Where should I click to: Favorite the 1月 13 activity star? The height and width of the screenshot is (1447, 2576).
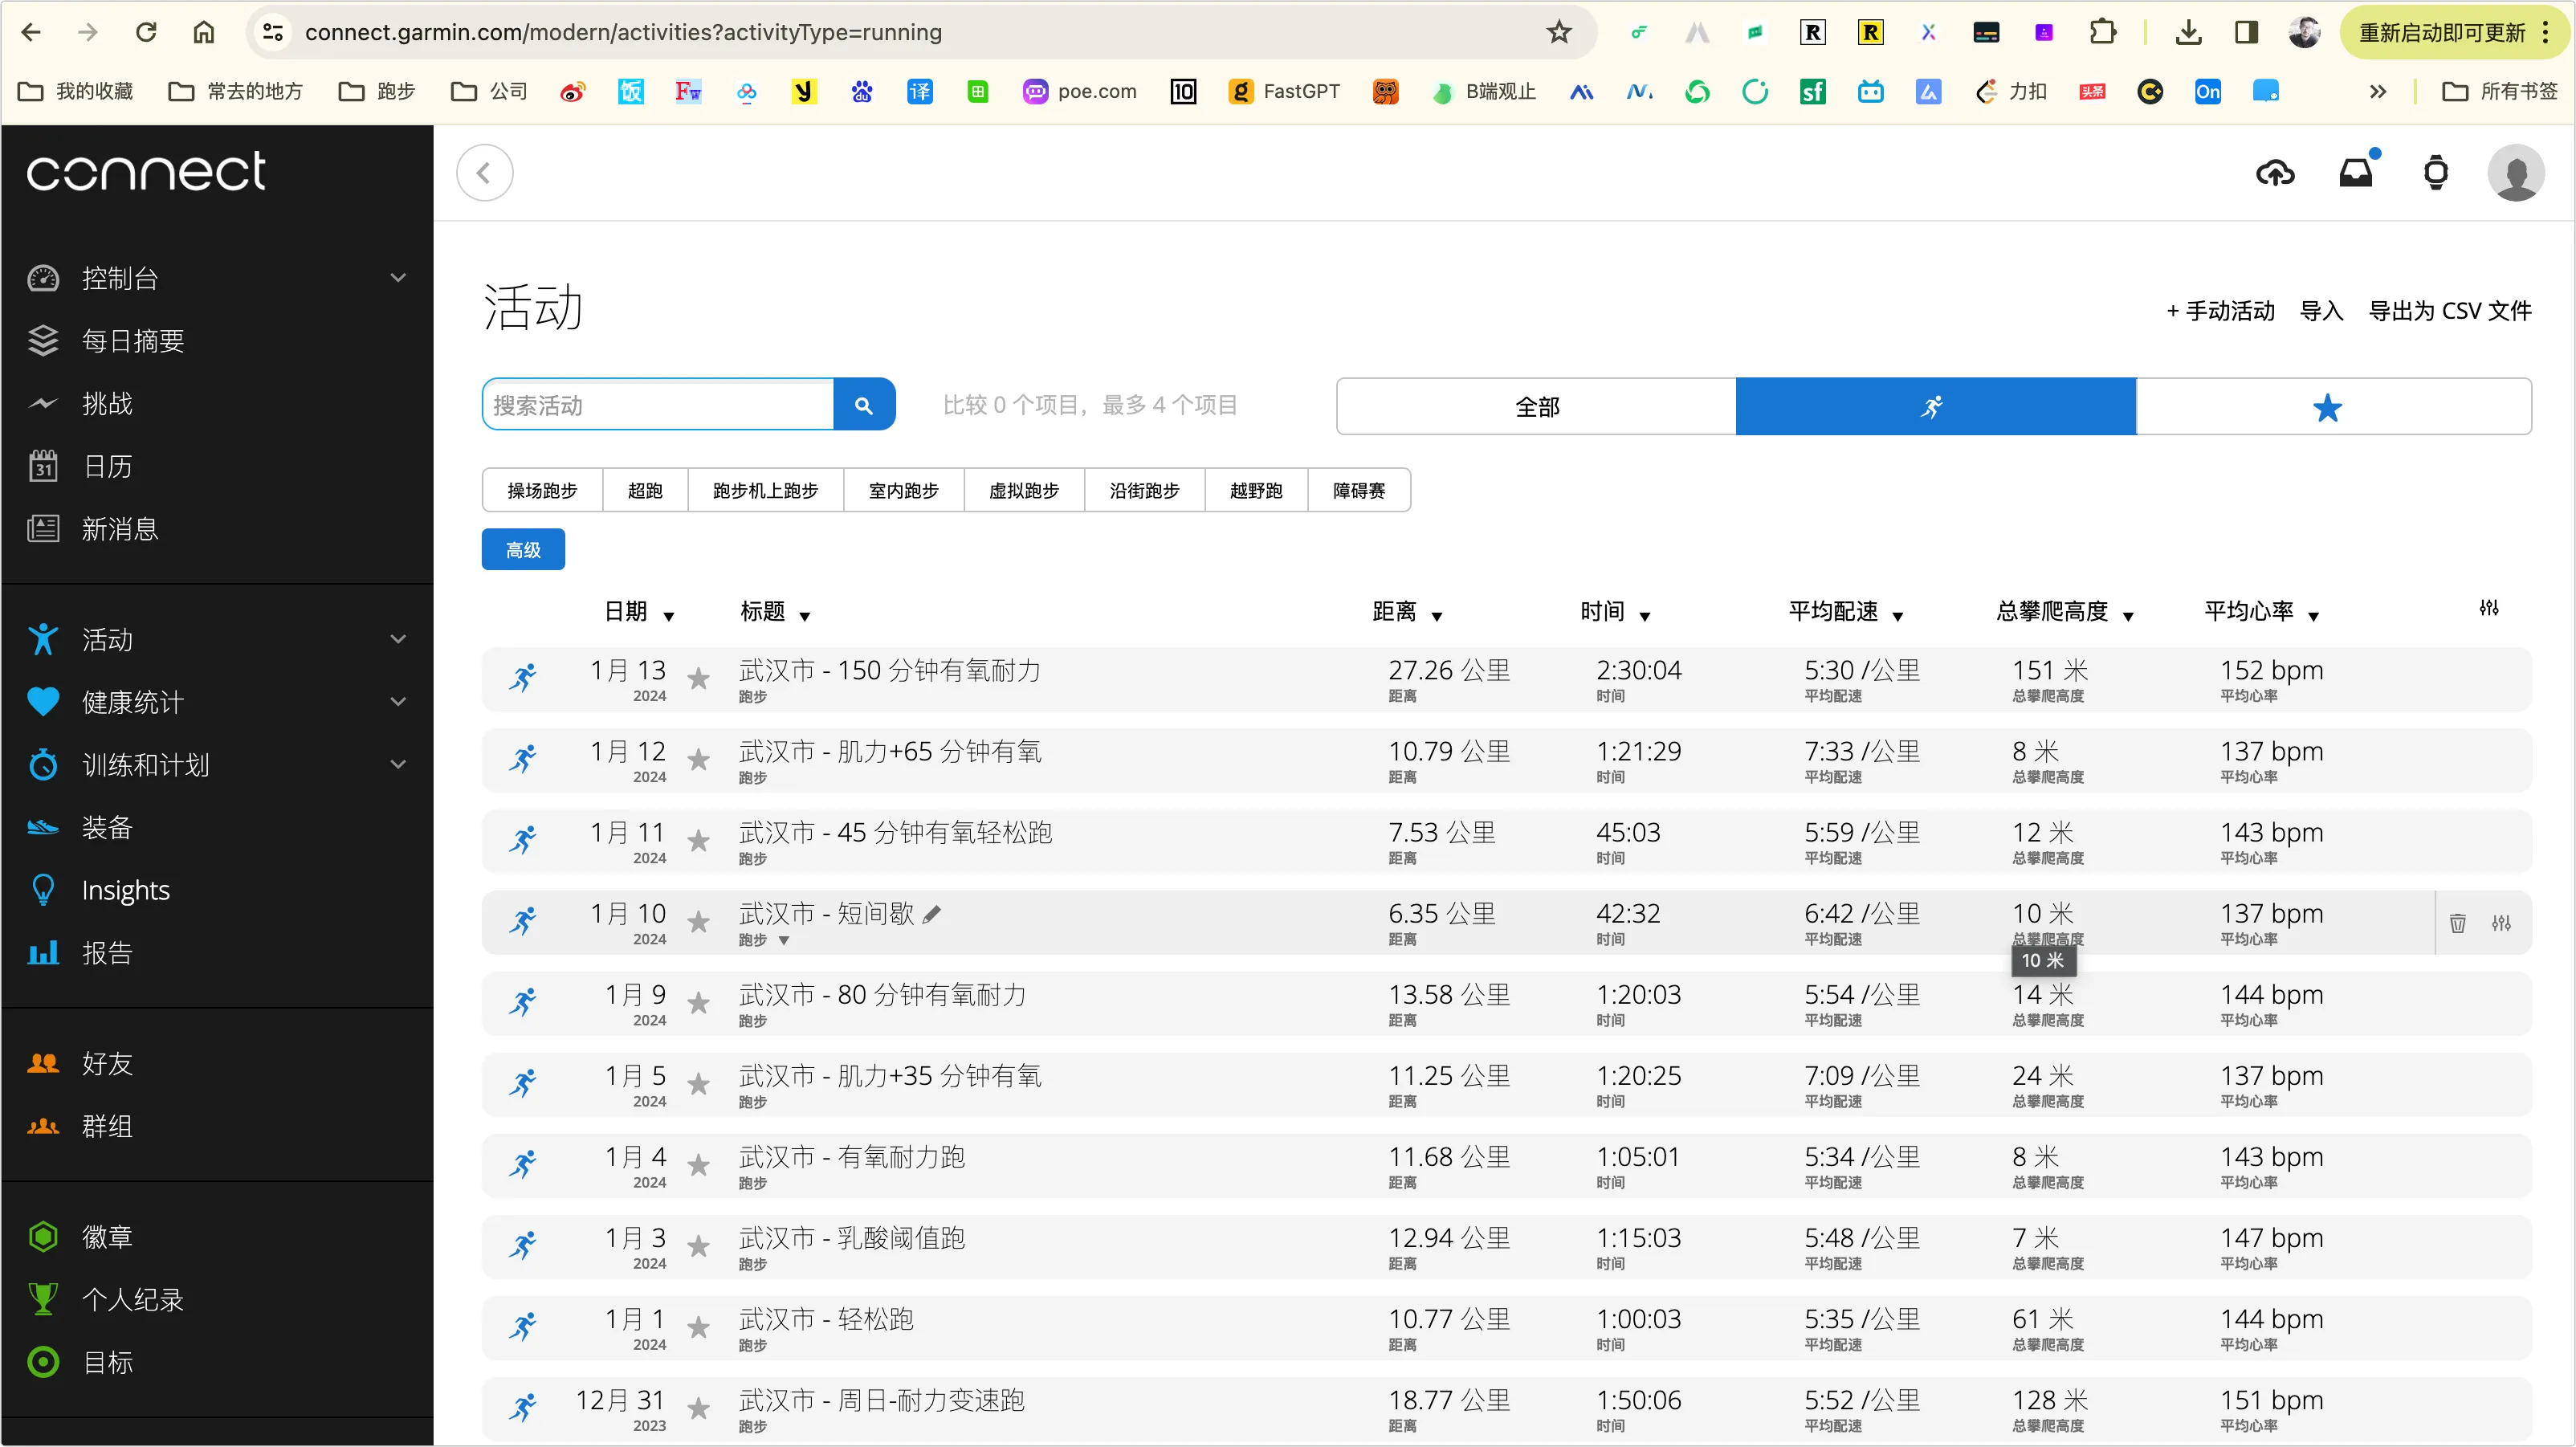(x=699, y=679)
